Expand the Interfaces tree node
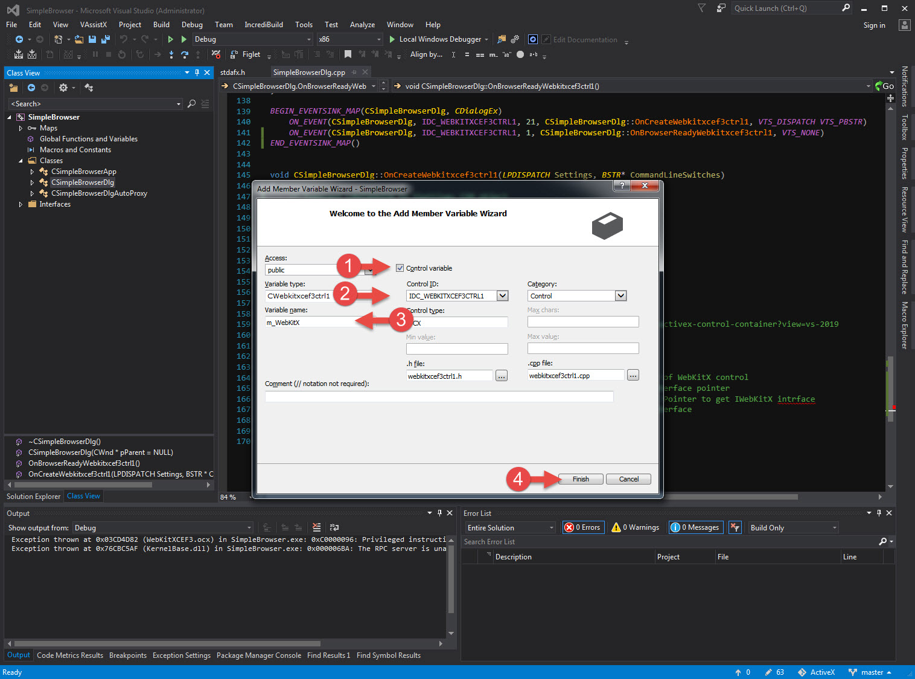915x679 pixels. (x=21, y=204)
